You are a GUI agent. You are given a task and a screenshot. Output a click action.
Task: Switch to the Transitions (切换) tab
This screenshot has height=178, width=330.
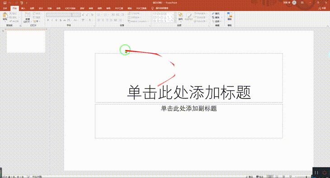pos(50,8)
